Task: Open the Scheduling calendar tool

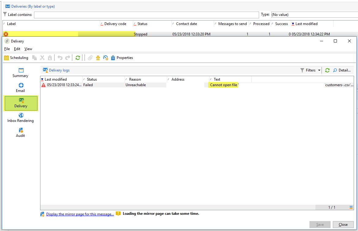Action: [x=16, y=58]
